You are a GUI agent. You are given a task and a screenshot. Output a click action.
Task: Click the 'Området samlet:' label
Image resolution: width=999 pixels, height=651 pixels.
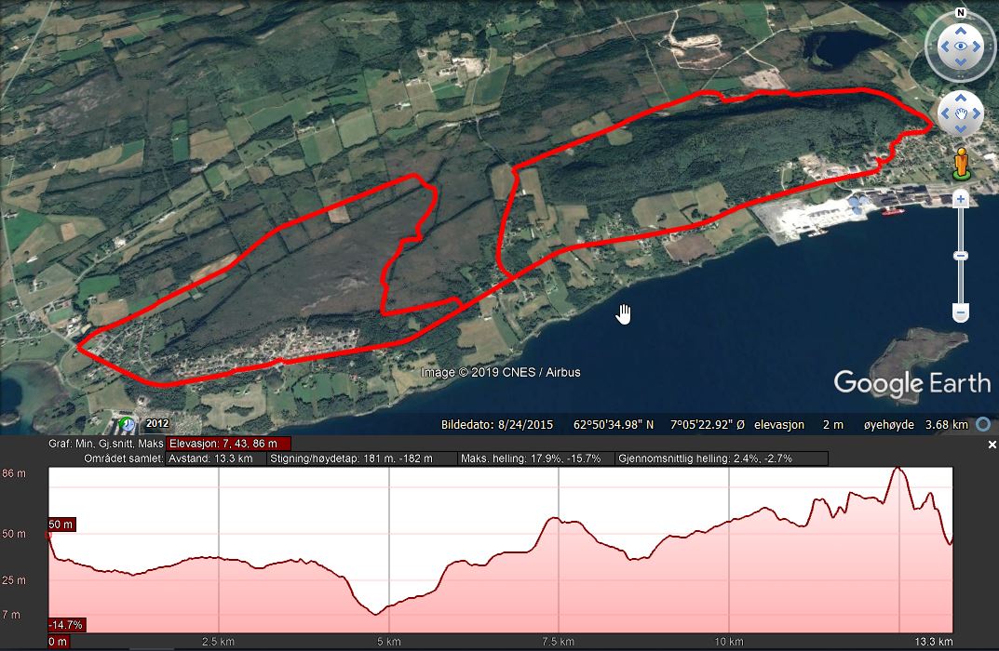tap(124, 458)
